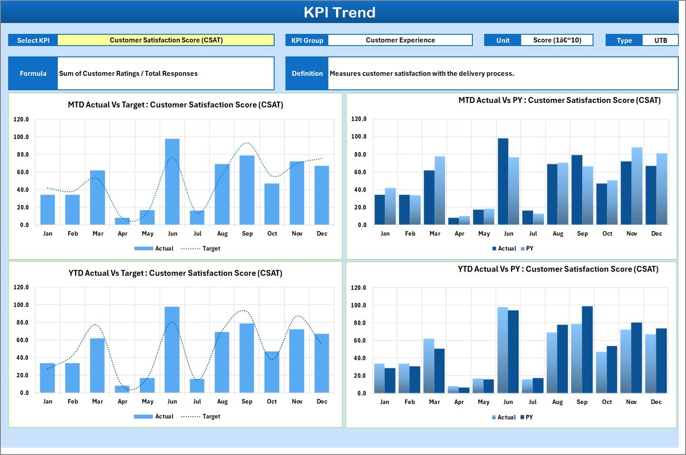Click the MTD Actual Vs Target chart title

pyautogui.click(x=175, y=105)
